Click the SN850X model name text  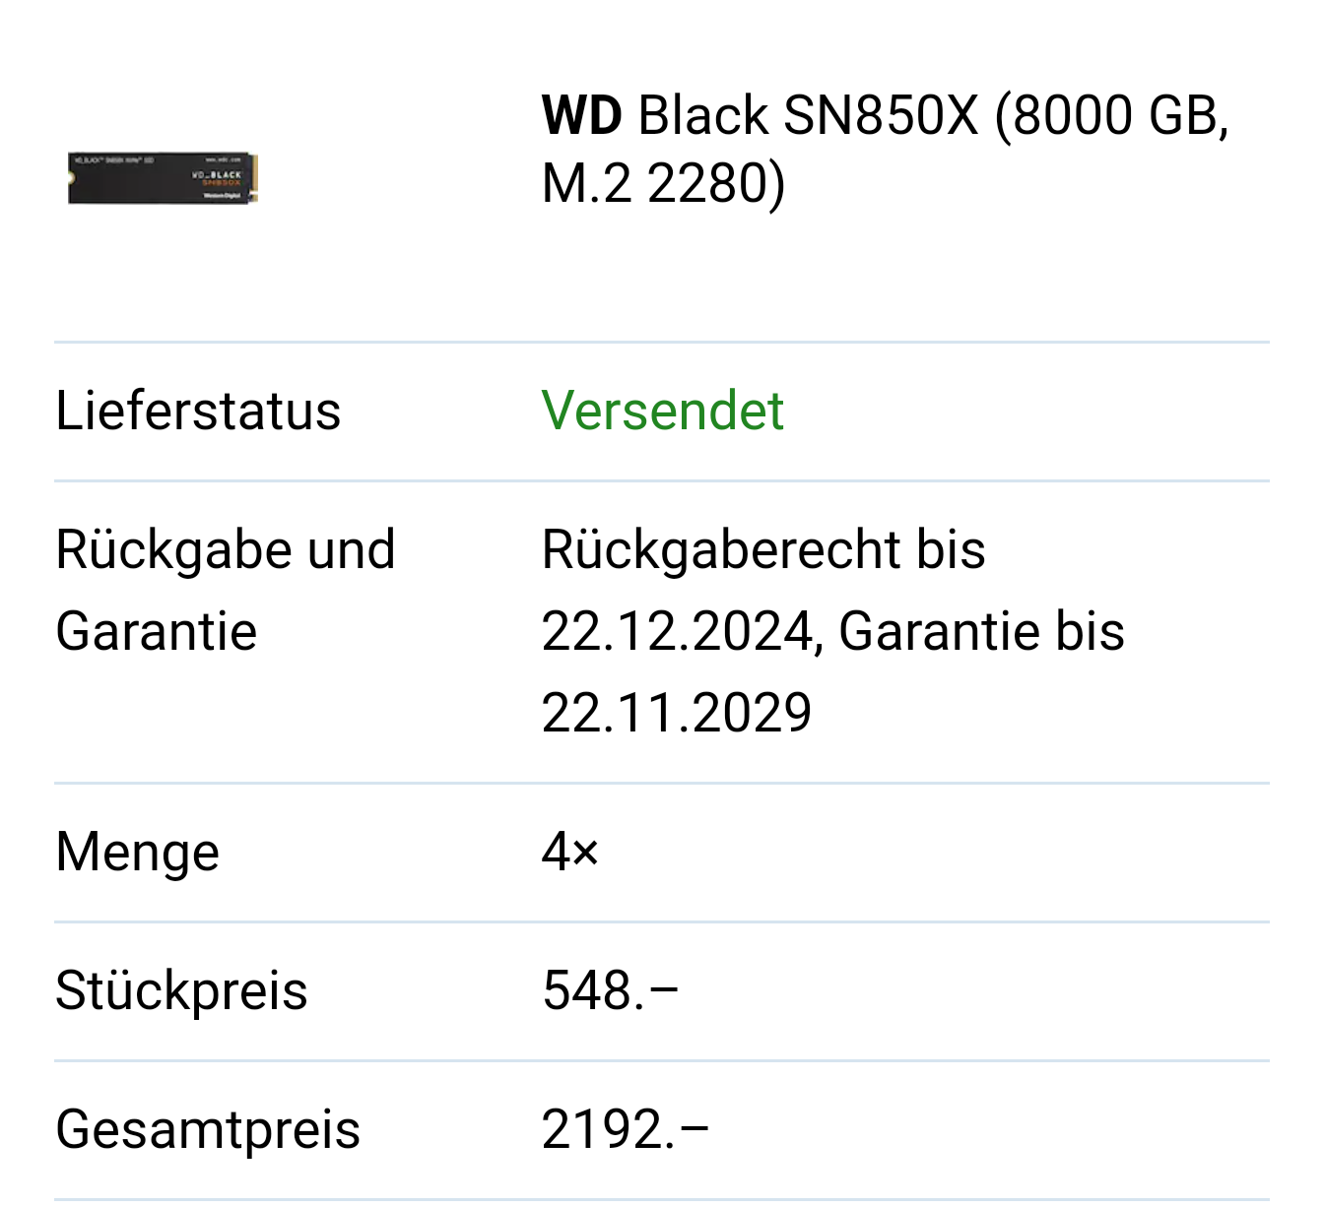click(881, 115)
